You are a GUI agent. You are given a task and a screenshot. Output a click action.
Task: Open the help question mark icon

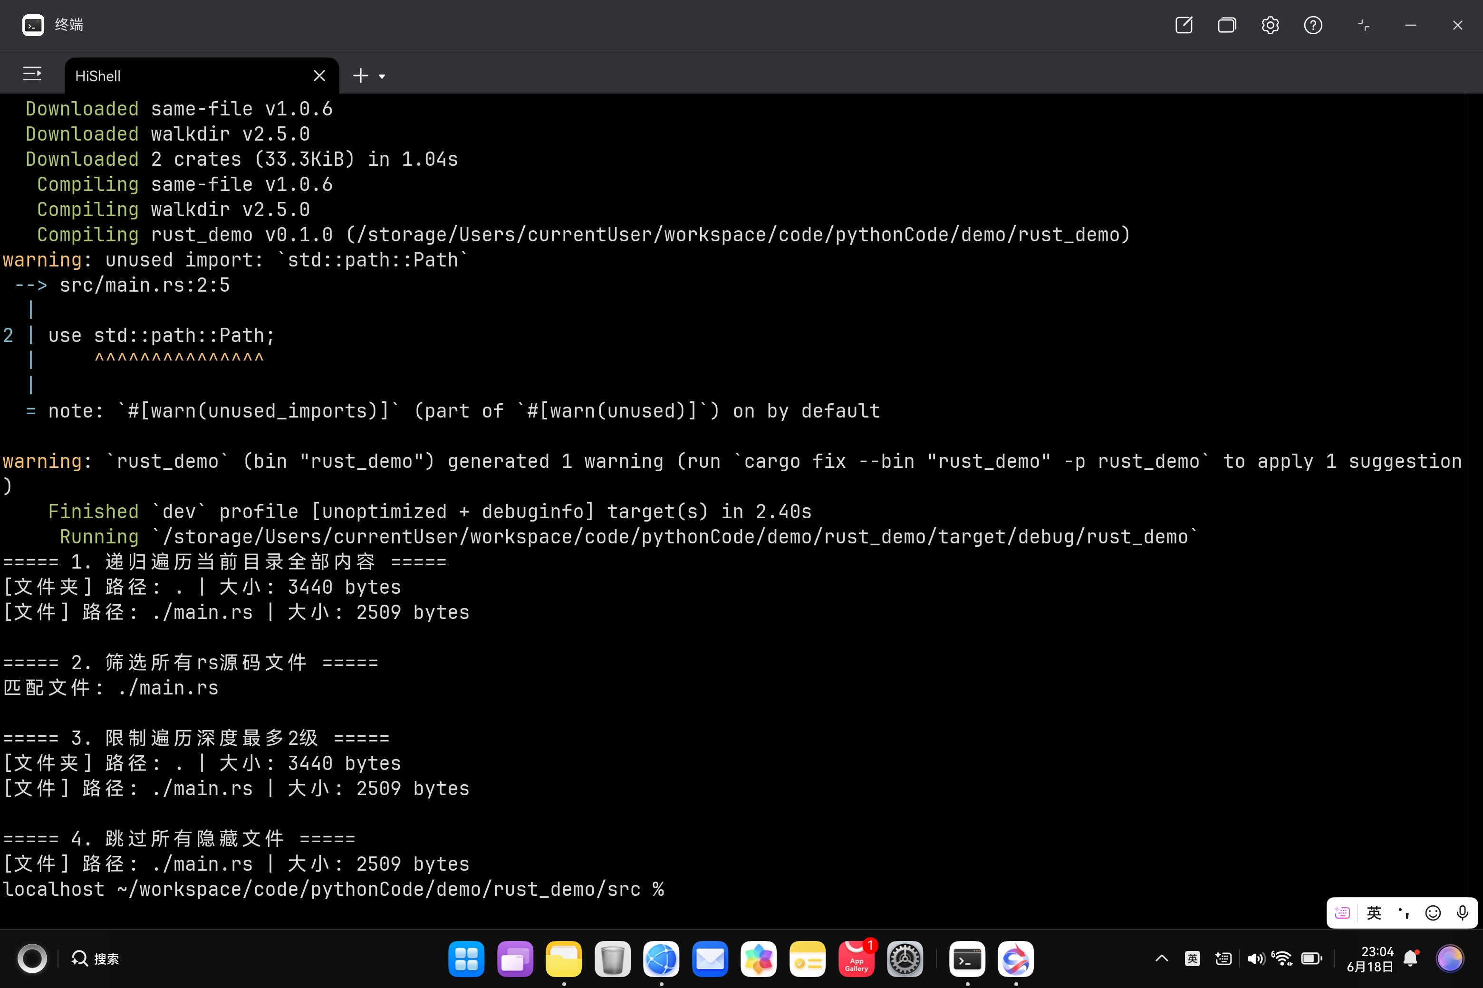[x=1313, y=25]
